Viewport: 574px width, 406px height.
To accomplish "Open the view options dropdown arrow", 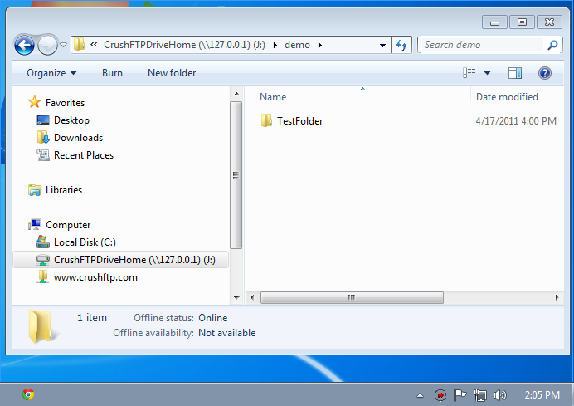I will point(487,73).
